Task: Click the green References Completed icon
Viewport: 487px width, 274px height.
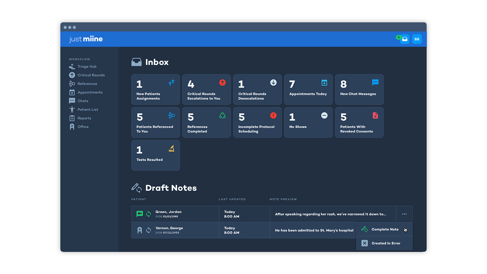Action: [222, 115]
